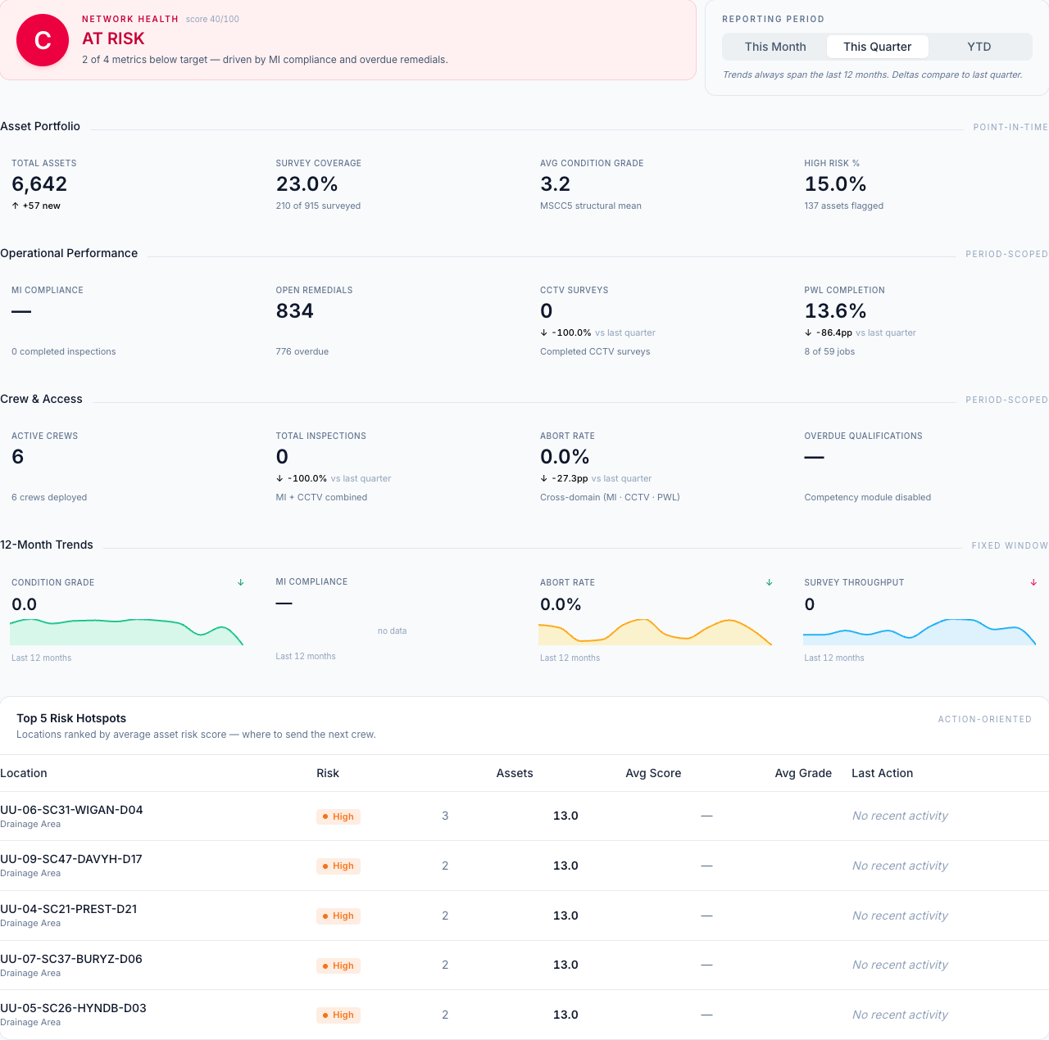The width and height of the screenshot is (1049, 1040).
Task: Sort by the Avg Grade column header
Action: 803,773
